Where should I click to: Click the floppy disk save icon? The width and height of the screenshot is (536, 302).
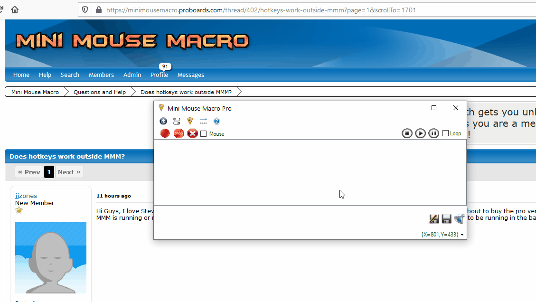[446, 219]
